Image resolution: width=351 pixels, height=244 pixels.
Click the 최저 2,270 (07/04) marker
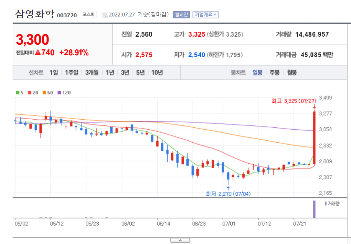click(228, 194)
